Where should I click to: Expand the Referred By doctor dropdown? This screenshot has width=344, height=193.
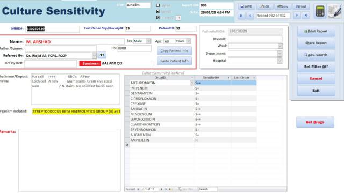pyautogui.click(x=94, y=56)
